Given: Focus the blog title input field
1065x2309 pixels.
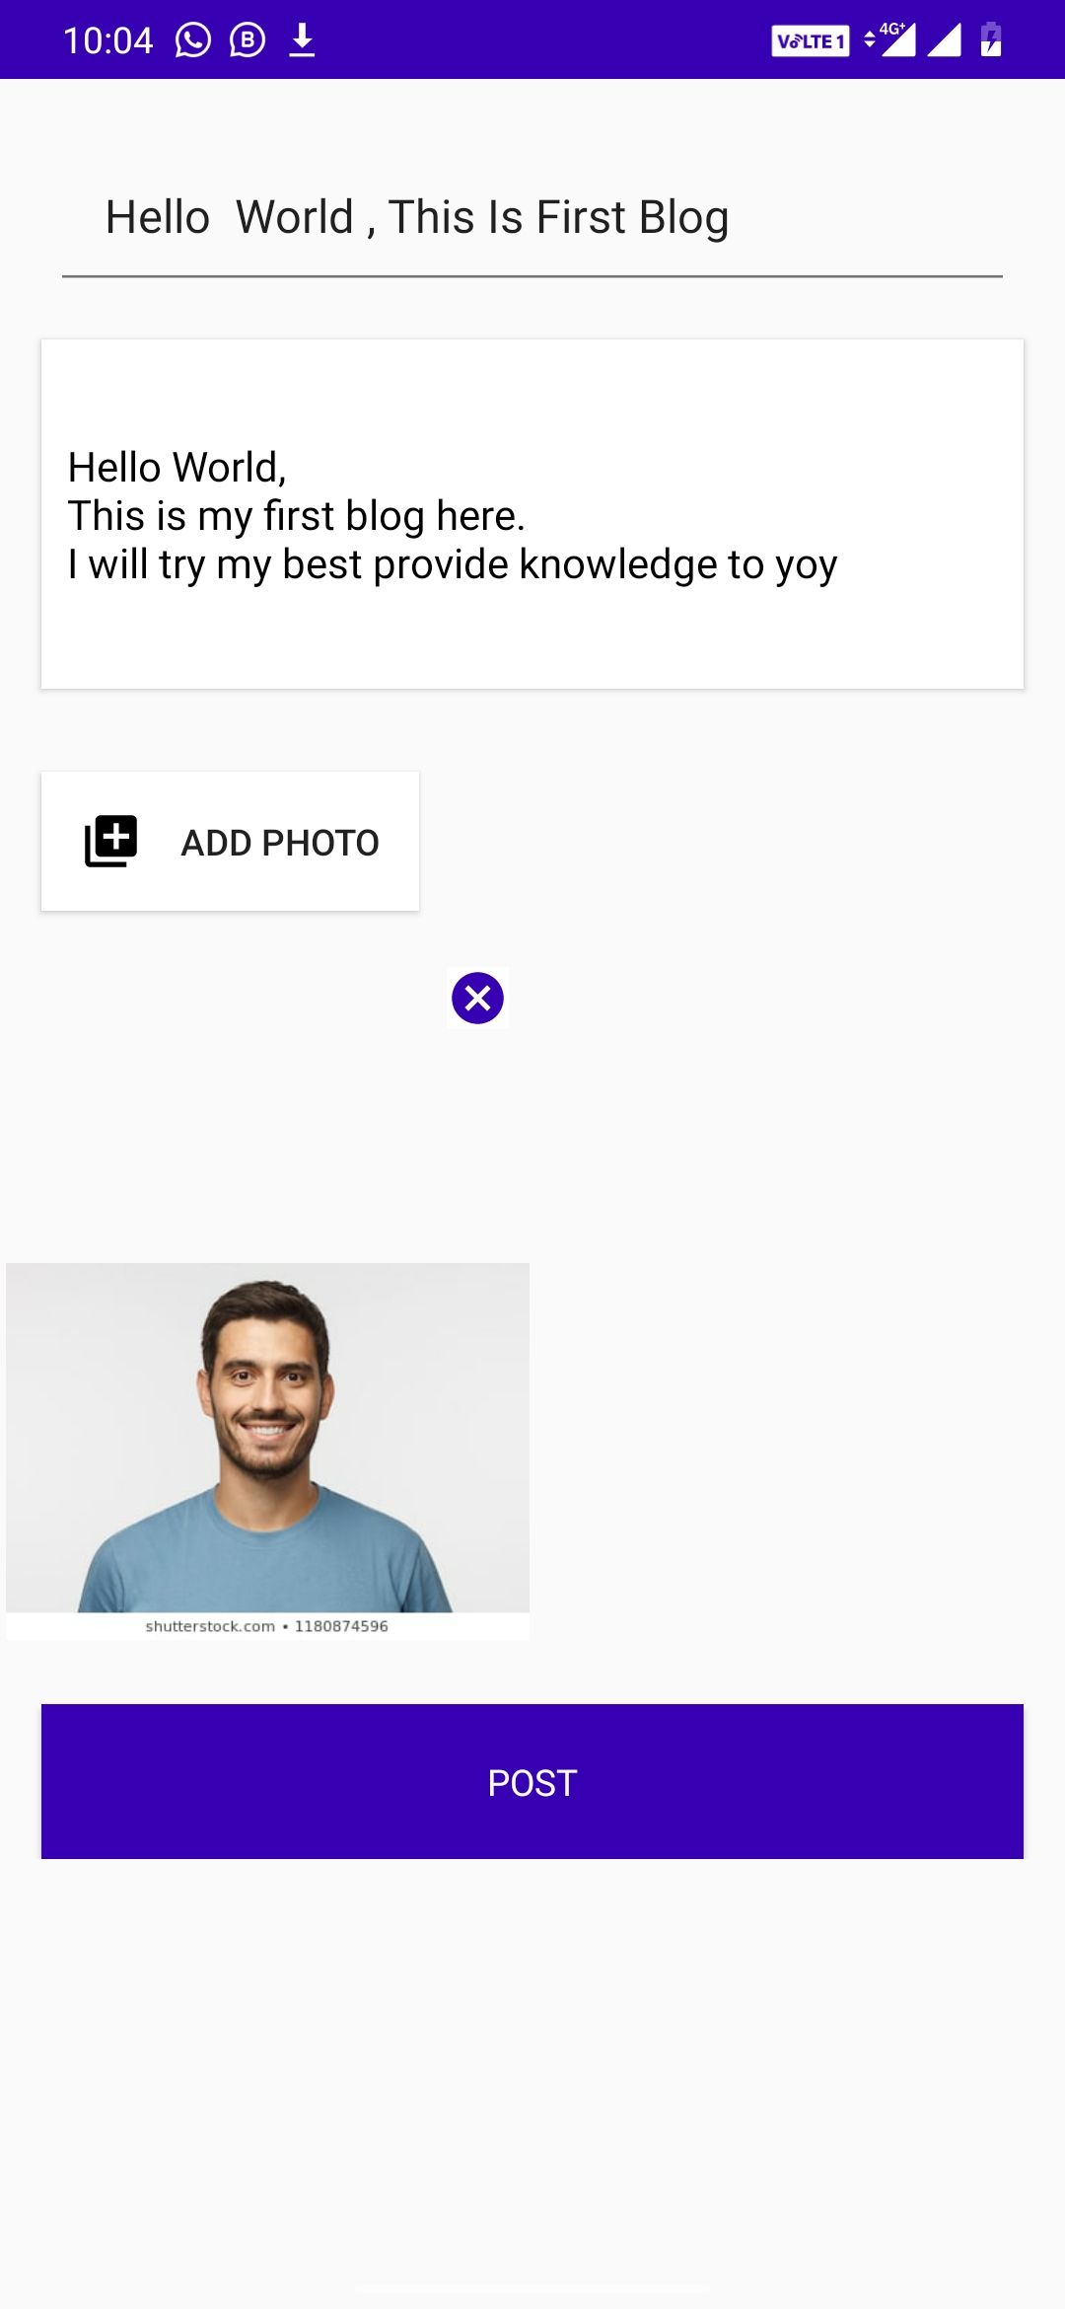Looking at the screenshot, I should [532, 217].
